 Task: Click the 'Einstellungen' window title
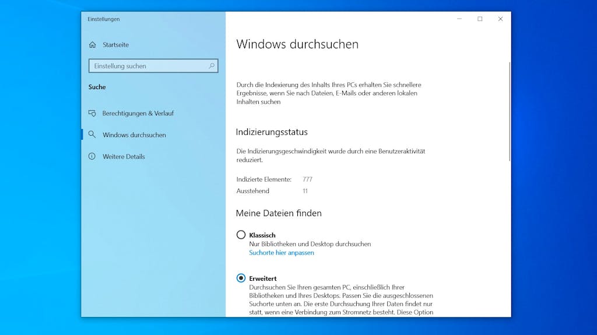[104, 19]
